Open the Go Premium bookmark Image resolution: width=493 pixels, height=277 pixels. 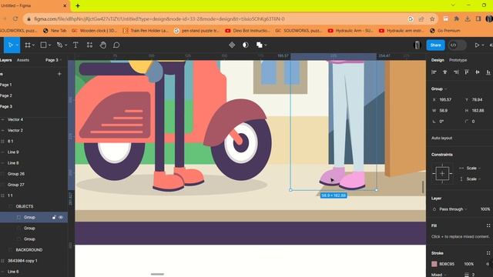(445, 31)
